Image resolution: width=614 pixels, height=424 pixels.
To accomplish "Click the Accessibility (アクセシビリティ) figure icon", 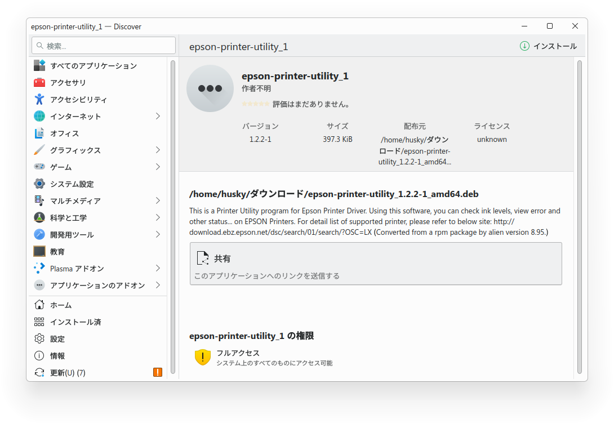I will 39,99.
